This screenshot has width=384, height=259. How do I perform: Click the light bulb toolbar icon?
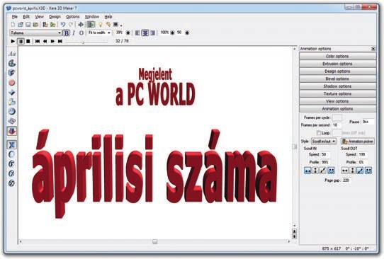click(x=100, y=25)
